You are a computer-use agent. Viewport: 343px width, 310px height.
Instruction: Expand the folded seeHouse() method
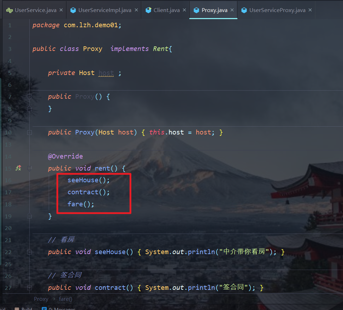[x=29, y=252]
